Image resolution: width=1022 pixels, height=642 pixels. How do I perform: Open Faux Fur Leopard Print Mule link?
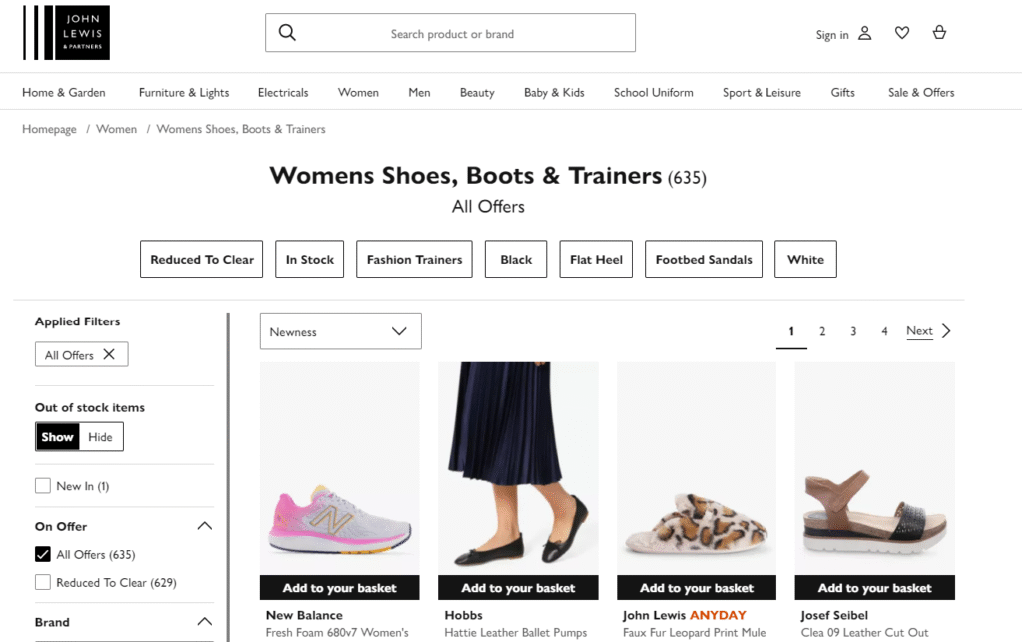(x=695, y=632)
